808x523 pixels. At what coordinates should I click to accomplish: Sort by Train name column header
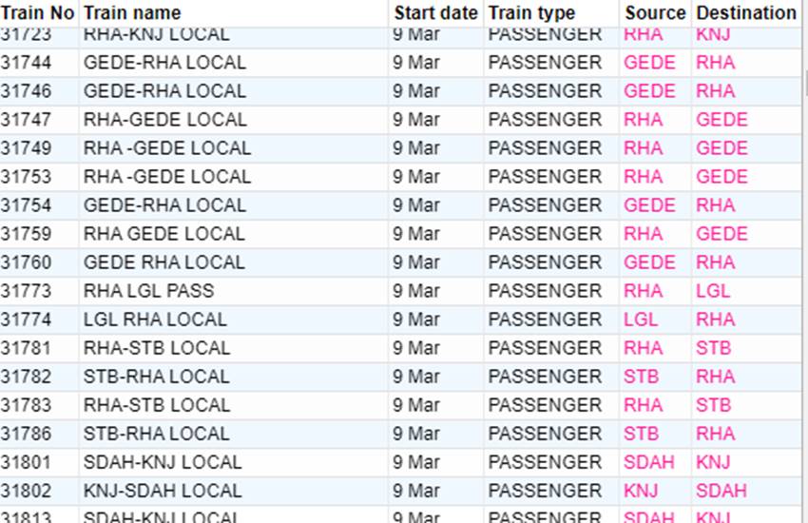[131, 13]
